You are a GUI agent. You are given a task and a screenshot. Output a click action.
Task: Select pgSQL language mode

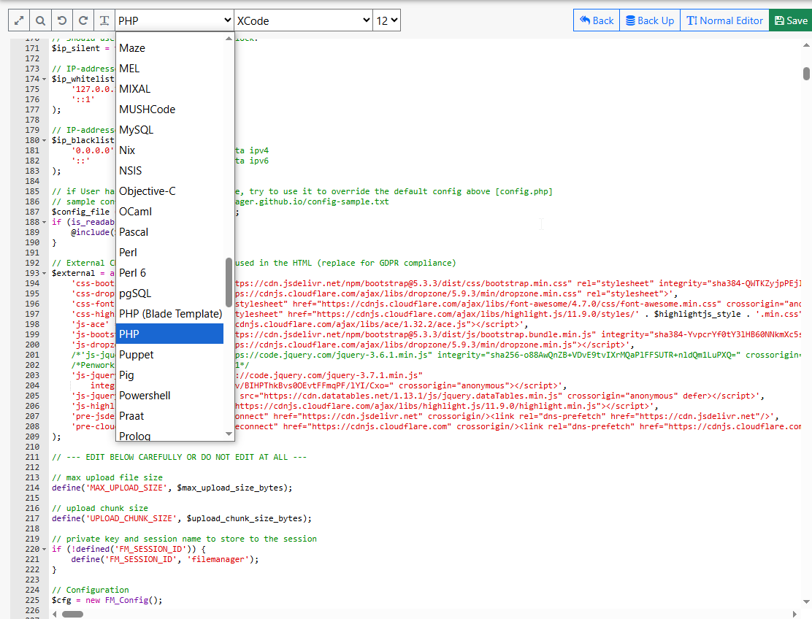click(170, 293)
